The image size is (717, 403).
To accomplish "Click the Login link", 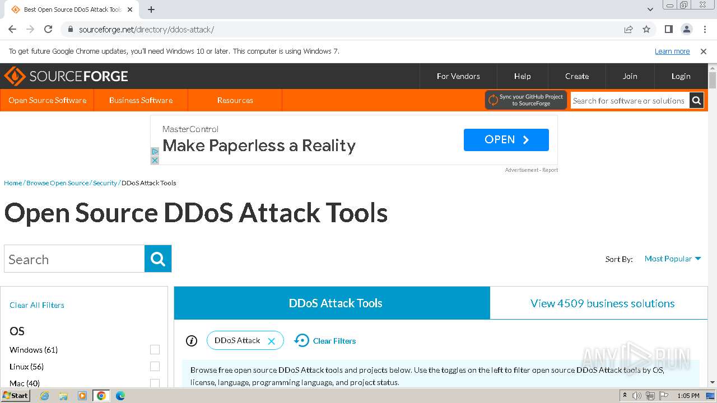I will [681, 76].
